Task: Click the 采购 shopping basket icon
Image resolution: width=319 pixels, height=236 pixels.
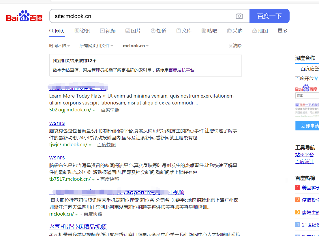Action: click(229, 31)
